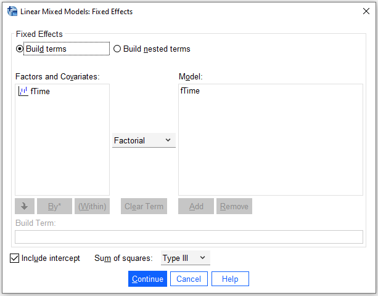This screenshot has width=378, height=296.
Task: Open the Factorial term type dropdown
Action: point(144,140)
